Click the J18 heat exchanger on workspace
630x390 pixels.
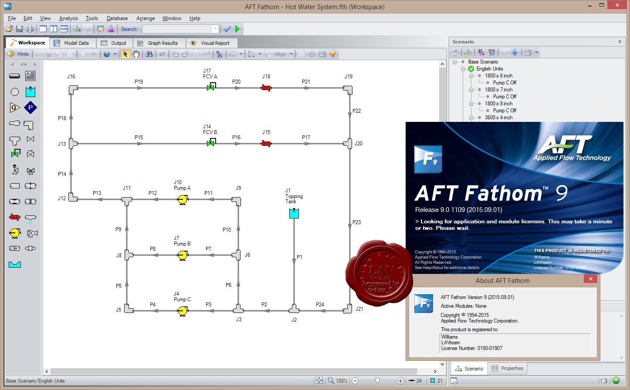pos(266,88)
